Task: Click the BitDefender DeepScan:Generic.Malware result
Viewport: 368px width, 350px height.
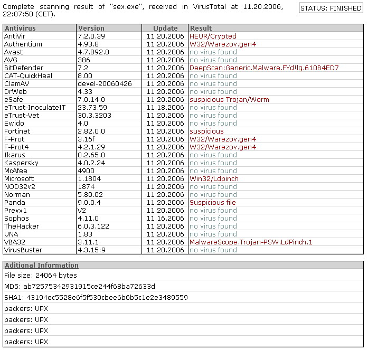Action: [x=264, y=68]
